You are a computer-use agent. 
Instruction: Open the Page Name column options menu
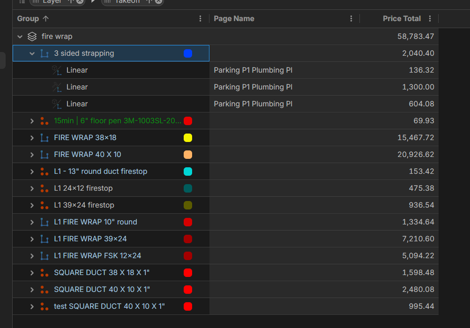click(351, 19)
